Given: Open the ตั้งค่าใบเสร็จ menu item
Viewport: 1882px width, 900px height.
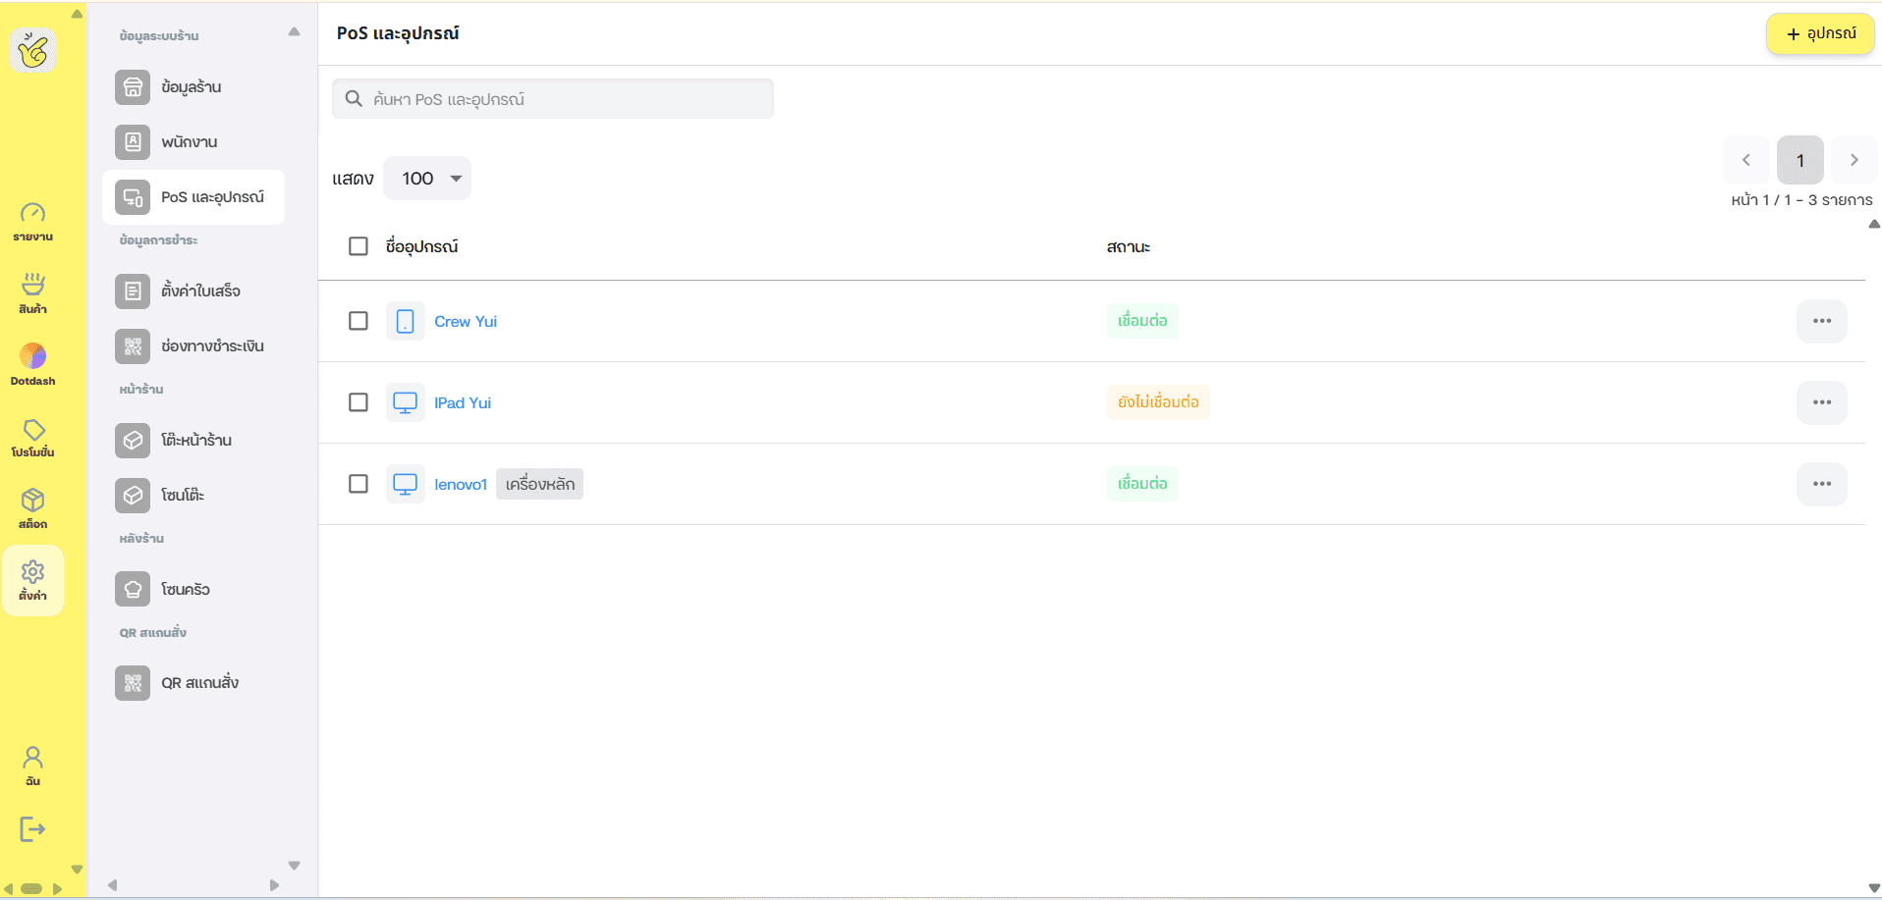Looking at the screenshot, I should (x=194, y=291).
